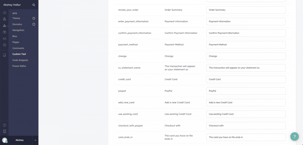Expand the Akshay user menu chevron
303x145 pixels.
coord(36,140)
